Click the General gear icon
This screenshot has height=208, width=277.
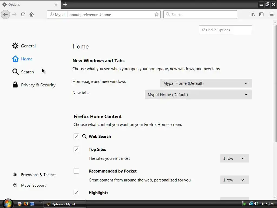(15, 46)
